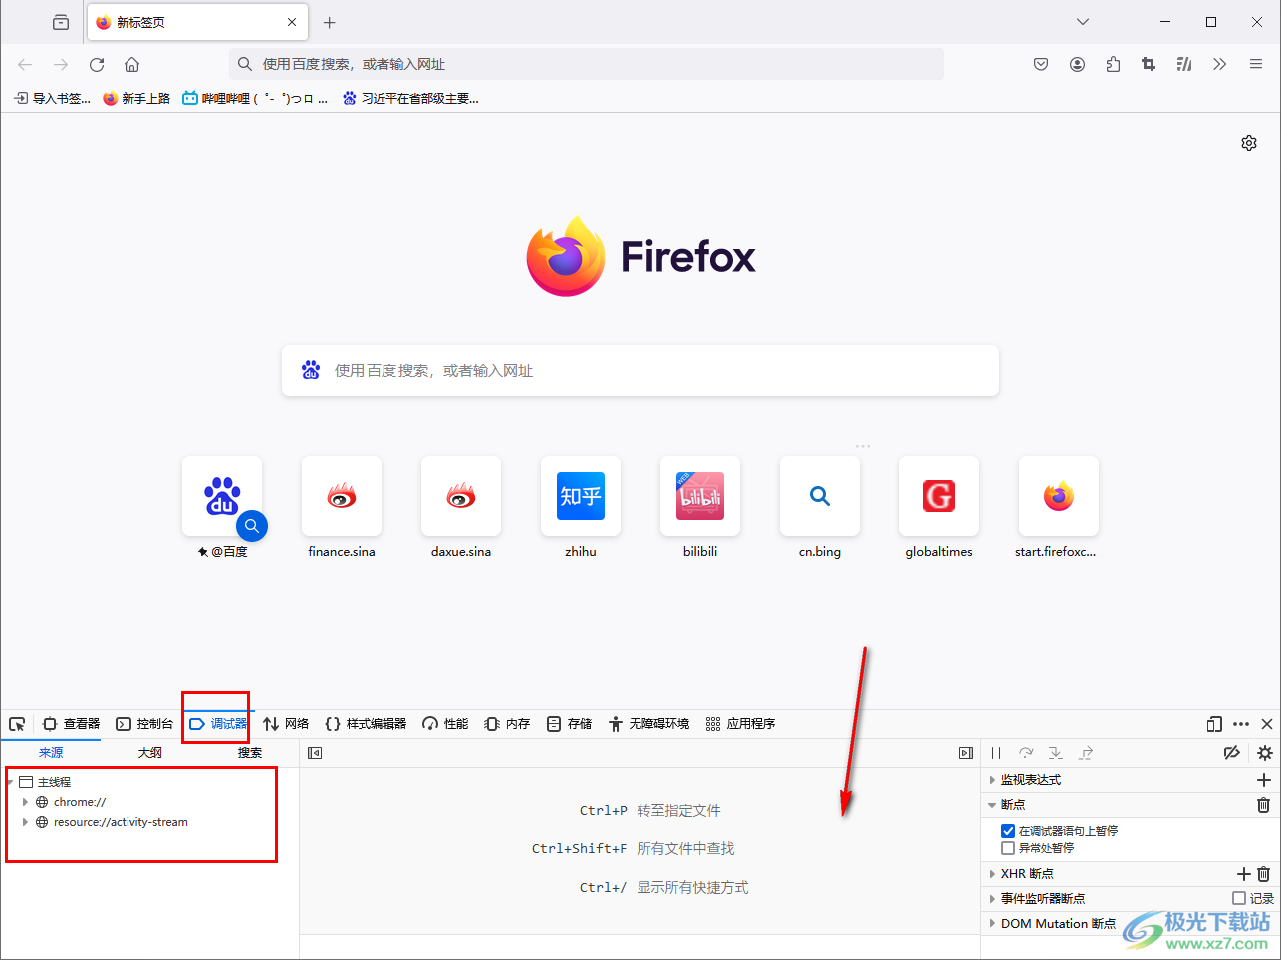1281x960 pixels.
Task: Toggle responsive design mode icon
Action: [x=1214, y=724]
